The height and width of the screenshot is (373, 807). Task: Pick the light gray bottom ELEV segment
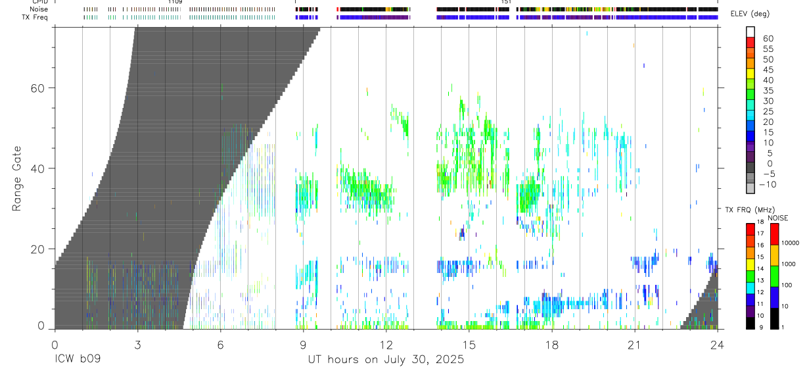coord(750,189)
